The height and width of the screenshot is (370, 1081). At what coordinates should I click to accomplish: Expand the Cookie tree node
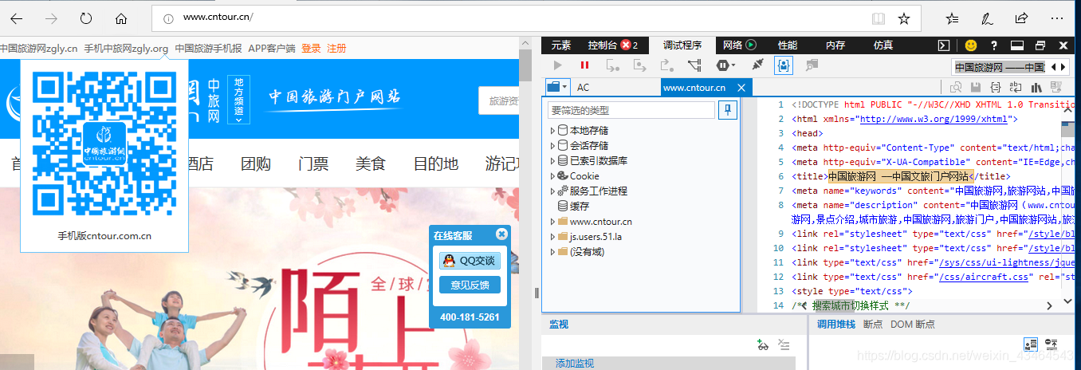click(x=552, y=176)
